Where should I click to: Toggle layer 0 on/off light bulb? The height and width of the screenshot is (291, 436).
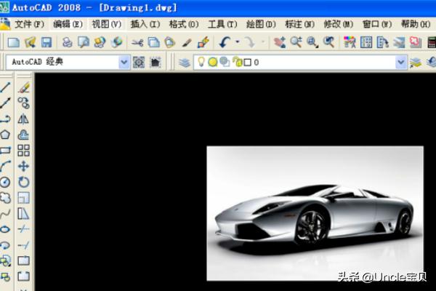(201, 62)
